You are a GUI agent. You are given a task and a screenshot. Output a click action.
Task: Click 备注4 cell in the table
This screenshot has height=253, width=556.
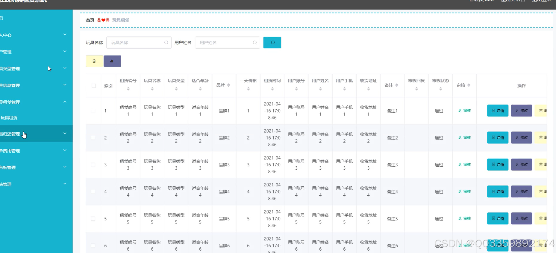pyautogui.click(x=392, y=192)
